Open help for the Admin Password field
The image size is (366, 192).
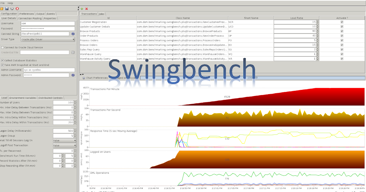[72, 75]
